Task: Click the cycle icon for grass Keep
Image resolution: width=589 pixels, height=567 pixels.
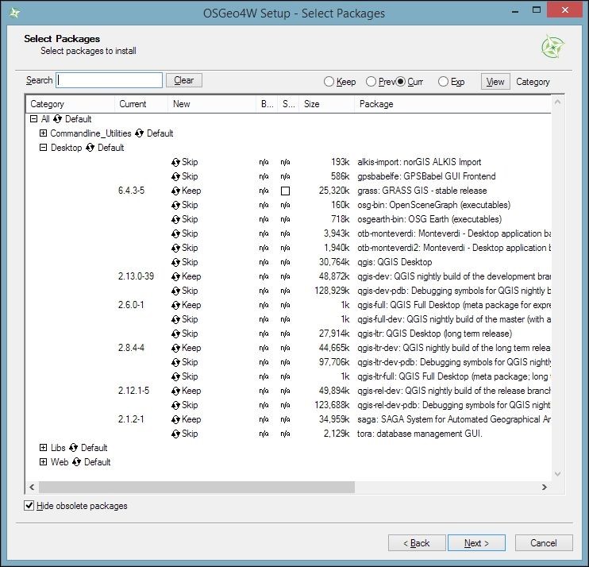Action: pos(176,191)
